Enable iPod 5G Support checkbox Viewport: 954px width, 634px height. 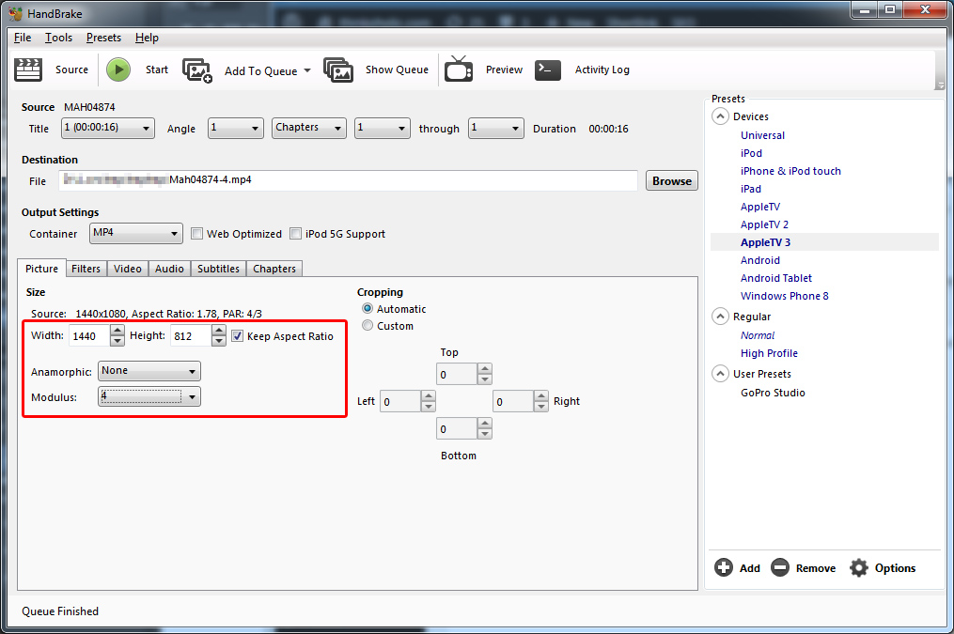click(x=296, y=234)
